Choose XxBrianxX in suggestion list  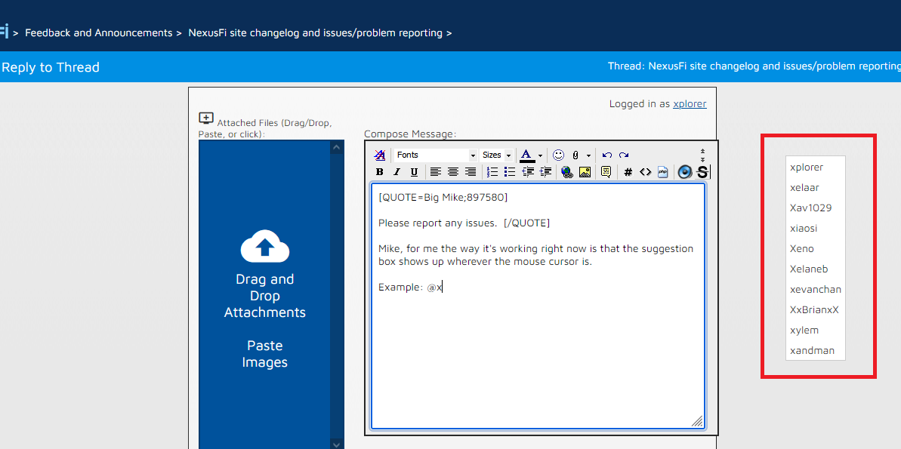[816, 309]
